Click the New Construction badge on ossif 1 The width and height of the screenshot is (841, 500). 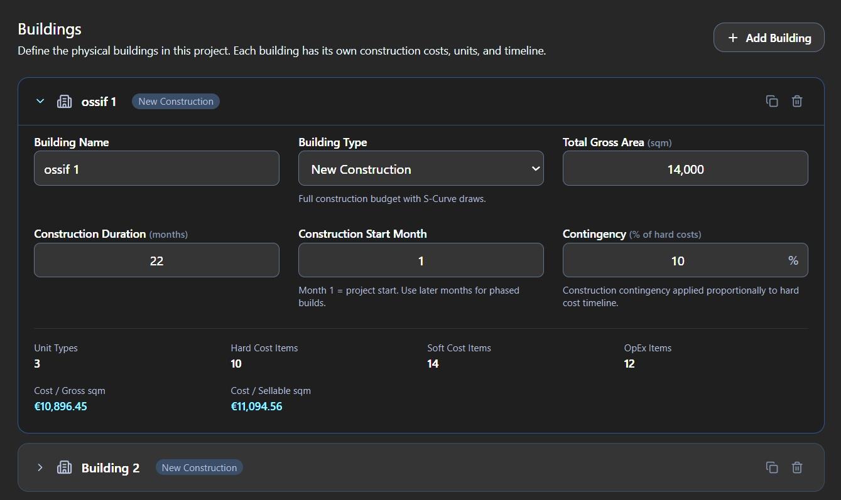(175, 101)
